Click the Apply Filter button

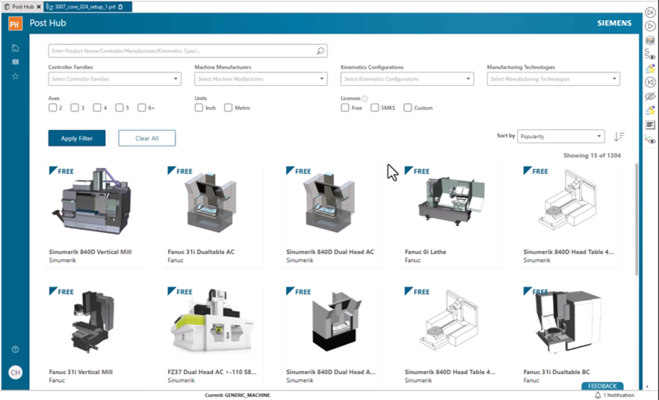tap(77, 138)
